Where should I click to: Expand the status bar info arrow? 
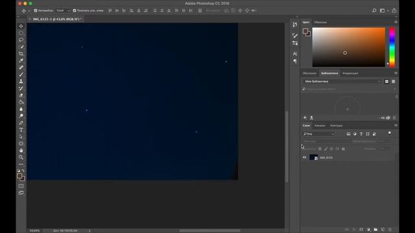(89, 230)
